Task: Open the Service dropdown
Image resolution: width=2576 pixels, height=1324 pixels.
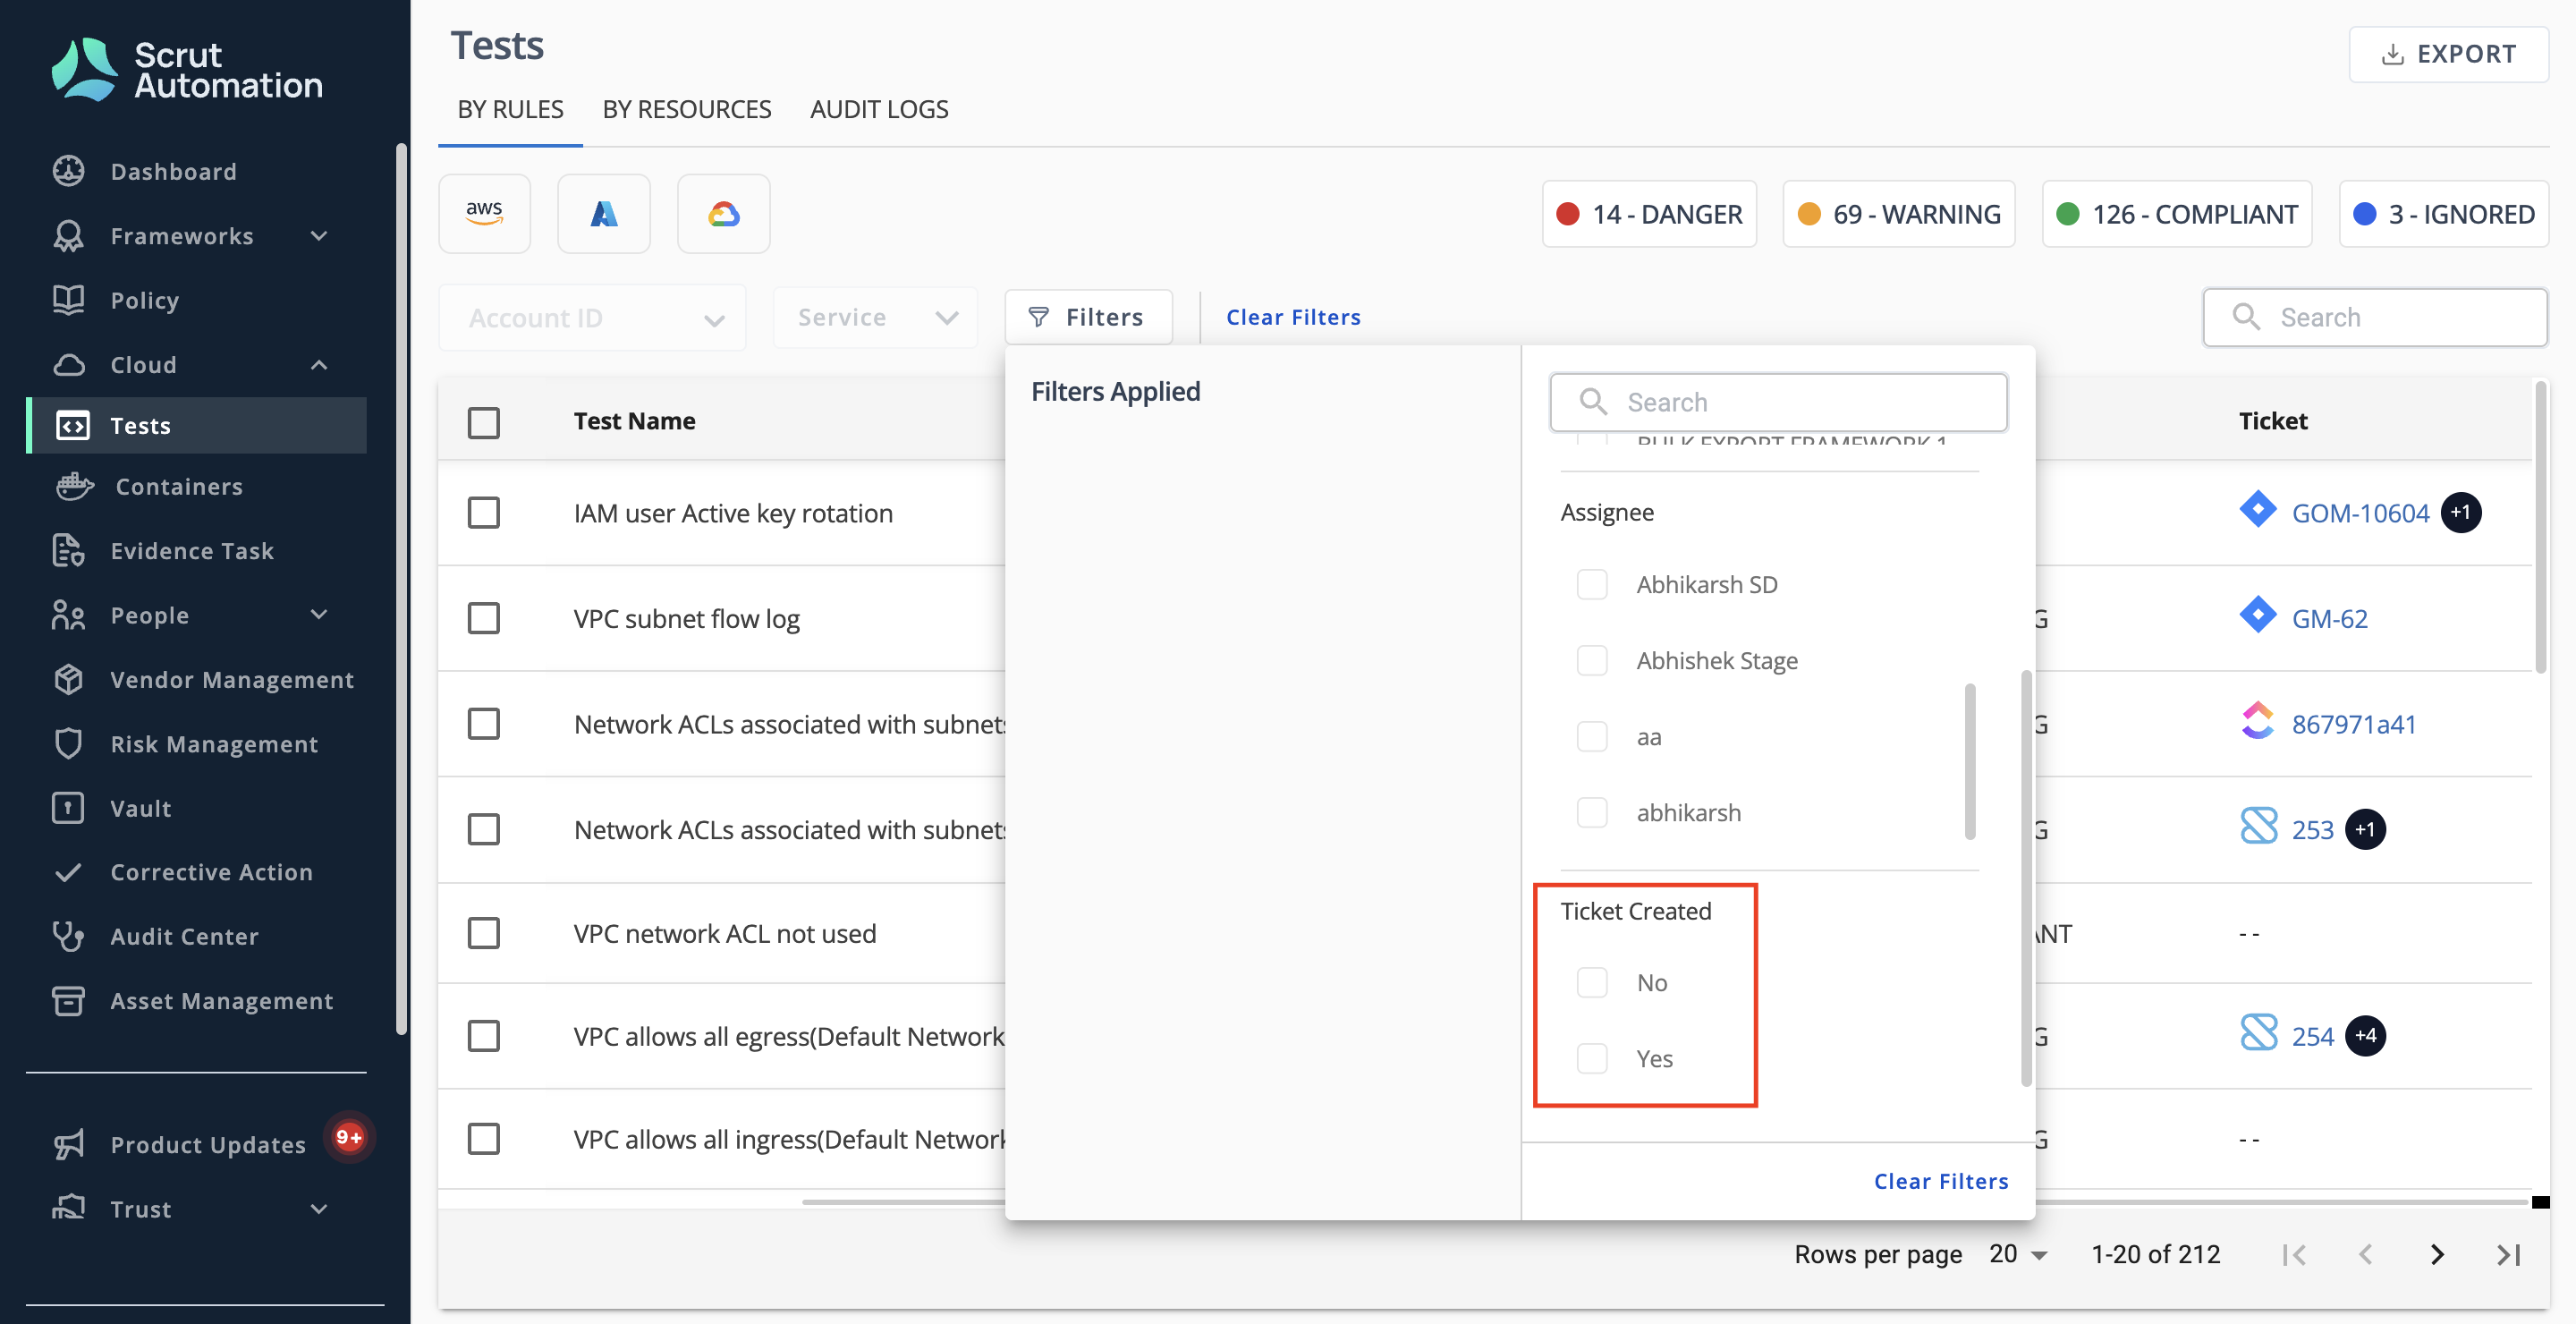Action: pos(876,318)
